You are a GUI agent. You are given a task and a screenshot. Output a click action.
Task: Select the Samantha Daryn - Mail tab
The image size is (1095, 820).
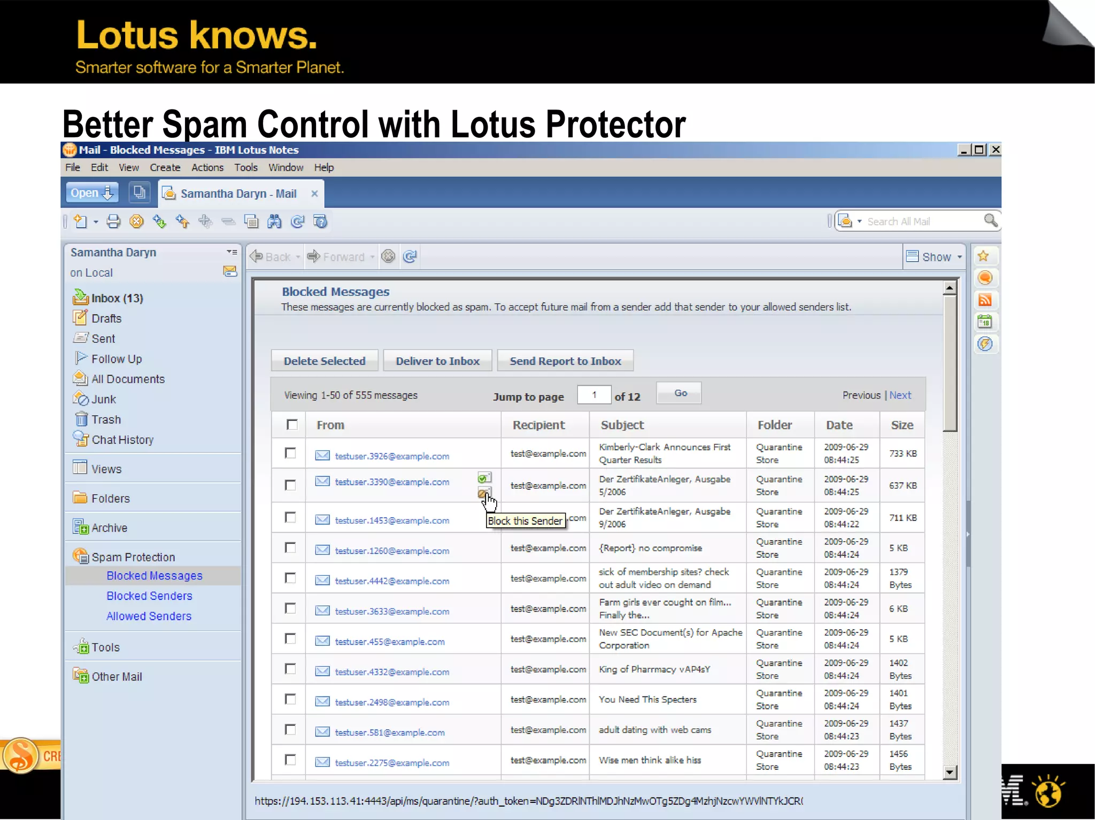[238, 193]
